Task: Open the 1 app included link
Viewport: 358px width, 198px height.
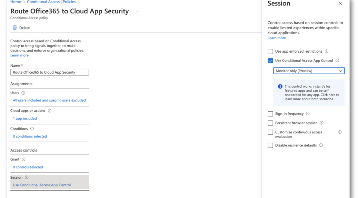Action: 24,119
